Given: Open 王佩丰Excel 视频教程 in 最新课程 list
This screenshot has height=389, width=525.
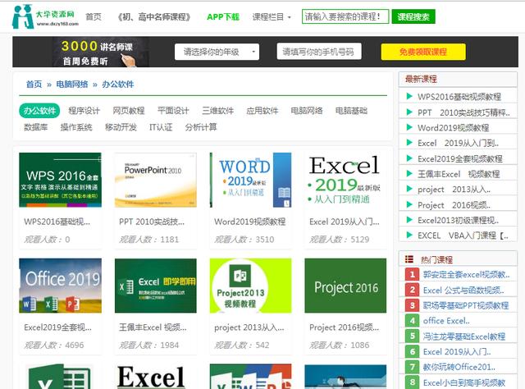Looking at the screenshot, I should point(459,174).
